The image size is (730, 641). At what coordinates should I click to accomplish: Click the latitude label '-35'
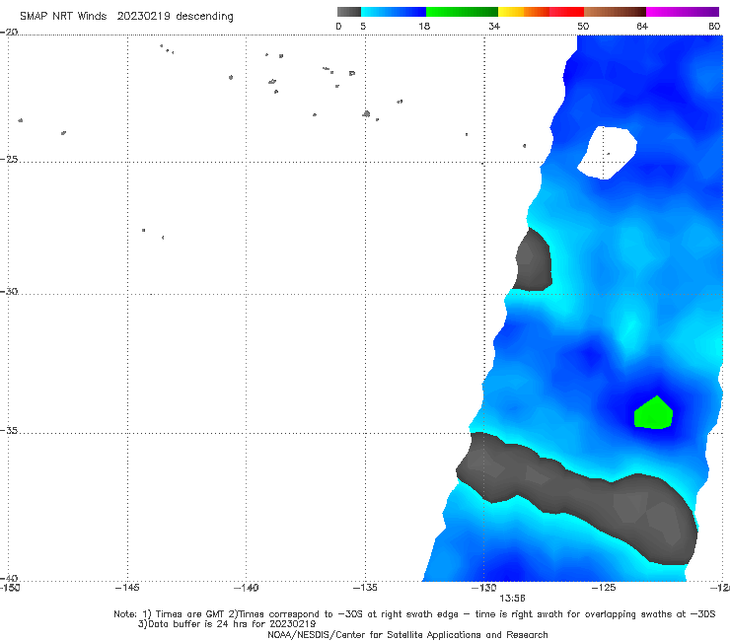9,430
